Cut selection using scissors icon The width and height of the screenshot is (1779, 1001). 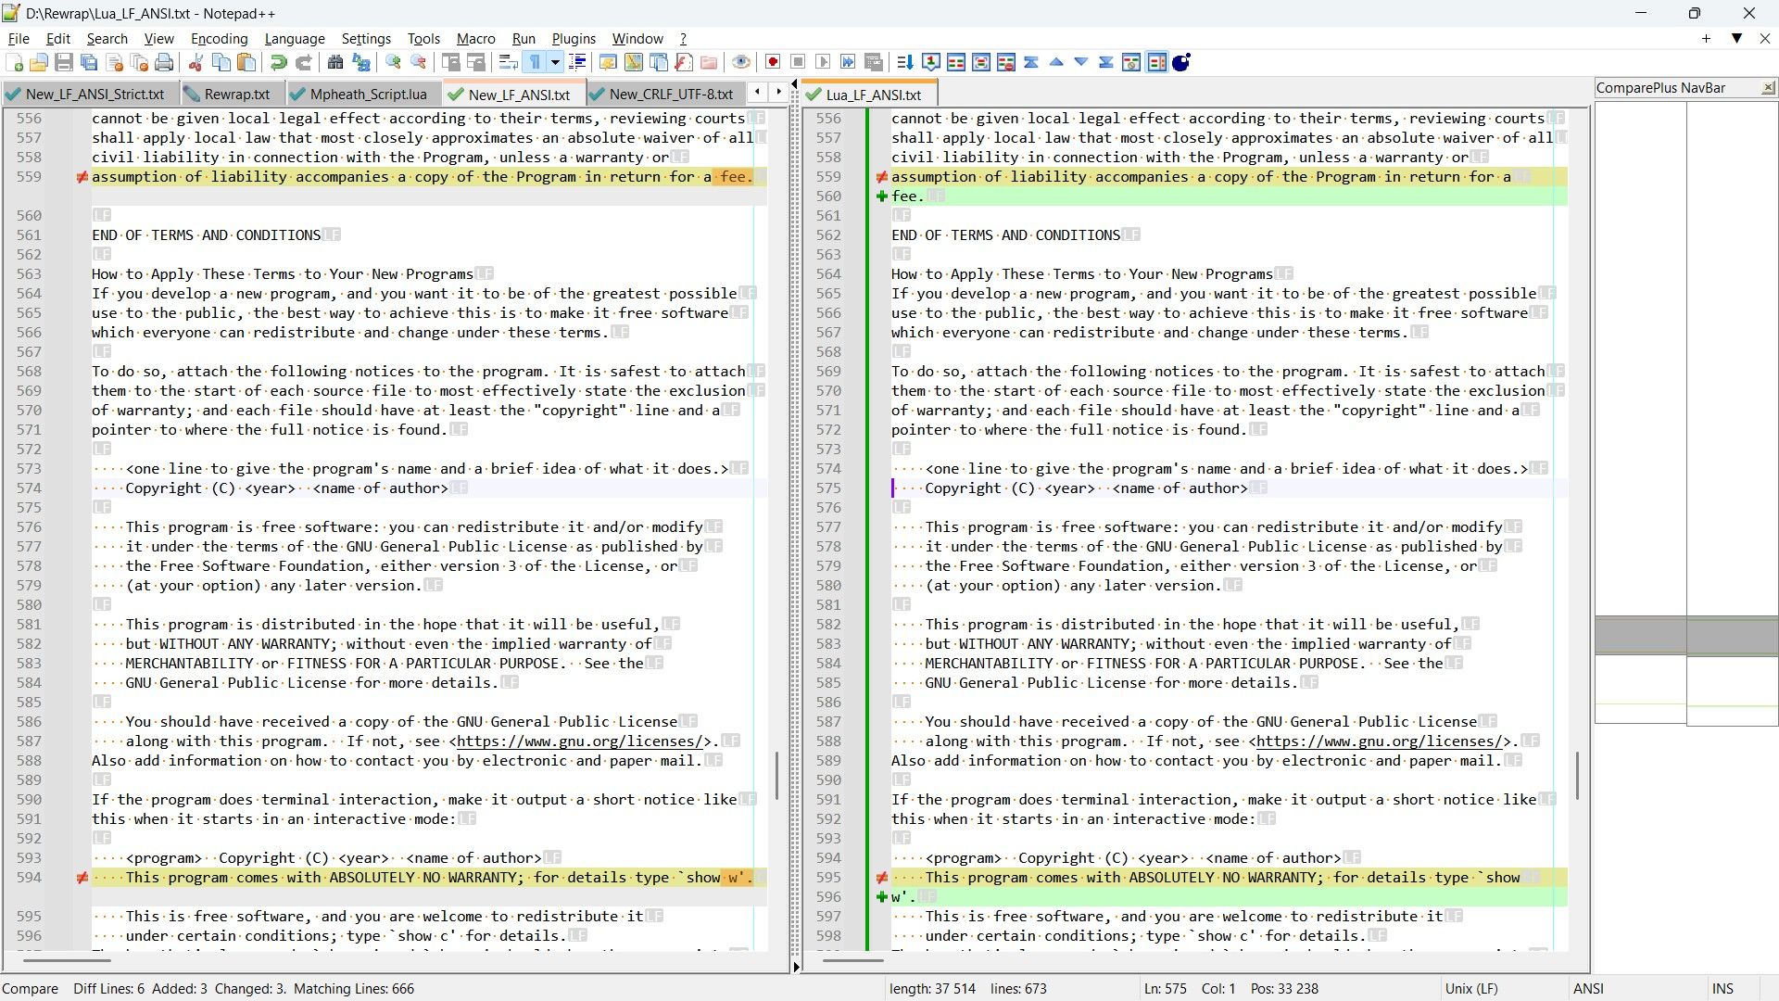[196, 62]
